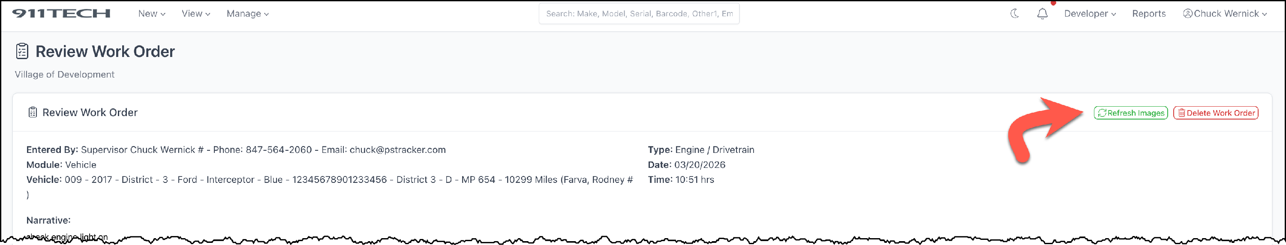Click the clipboard icon beside the page title

22,51
